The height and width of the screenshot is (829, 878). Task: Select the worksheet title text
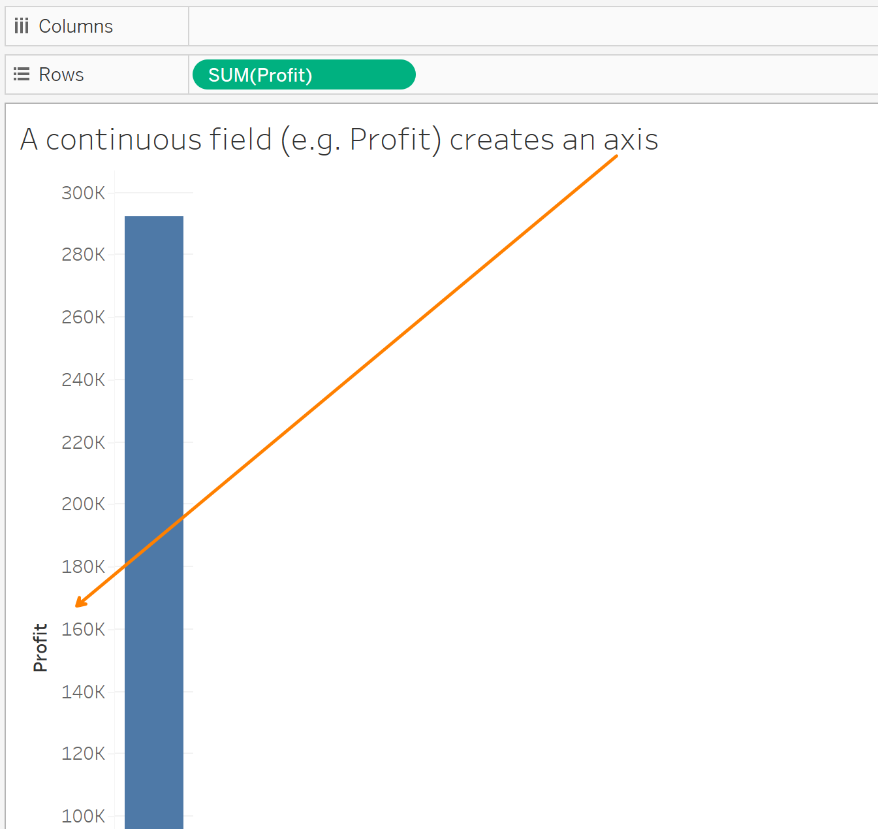(x=339, y=140)
